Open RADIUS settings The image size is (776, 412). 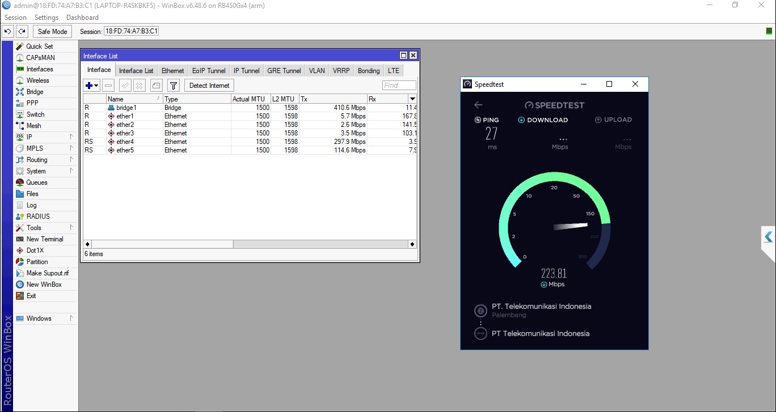(x=38, y=216)
